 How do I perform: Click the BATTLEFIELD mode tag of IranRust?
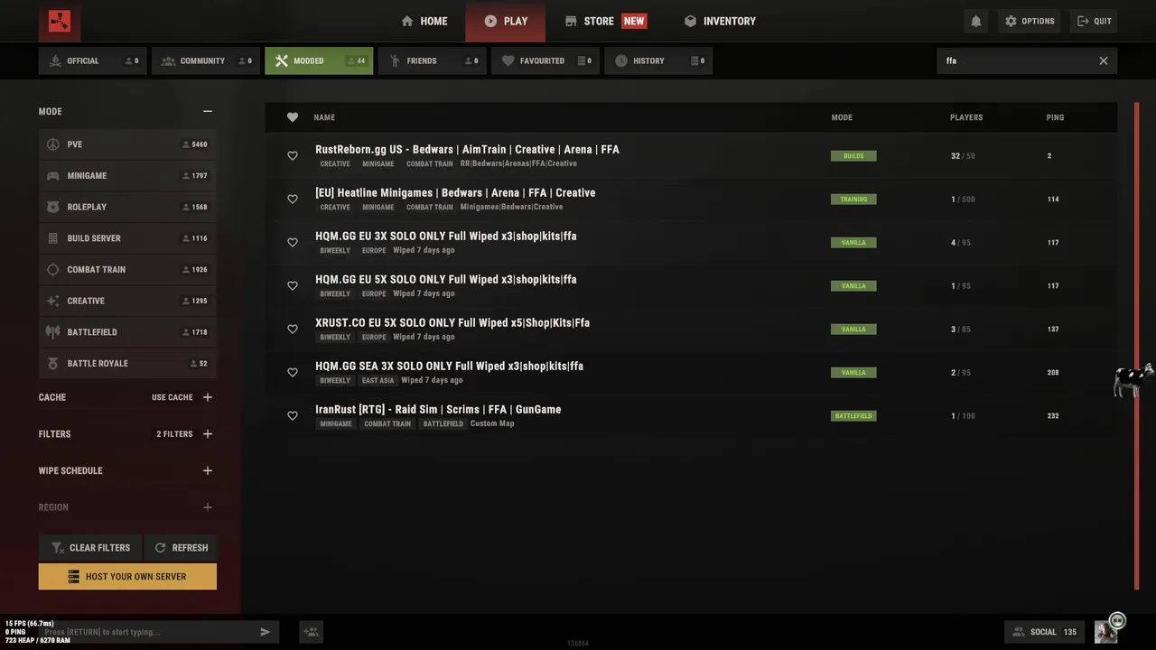click(853, 416)
